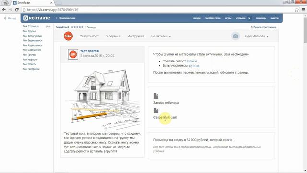Open the Инструкция tab
Viewport: 307px width, 173px height.
[x=136, y=36]
